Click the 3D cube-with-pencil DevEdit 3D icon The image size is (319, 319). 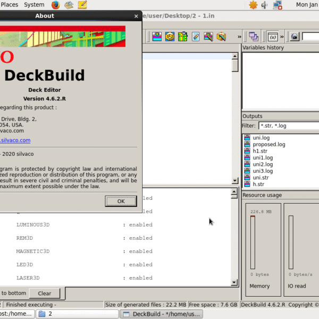coord(221,37)
